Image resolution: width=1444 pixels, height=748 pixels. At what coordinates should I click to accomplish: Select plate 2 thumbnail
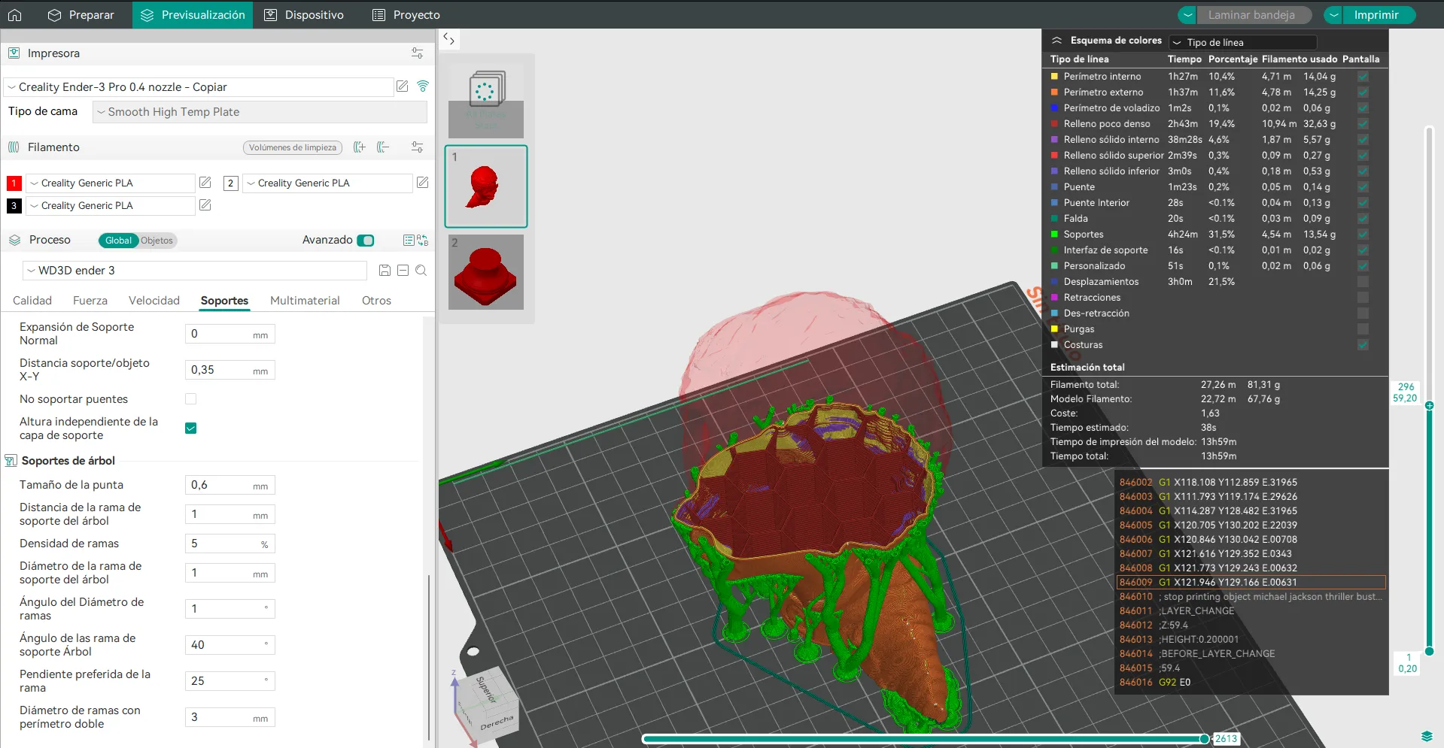coord(486,272)
